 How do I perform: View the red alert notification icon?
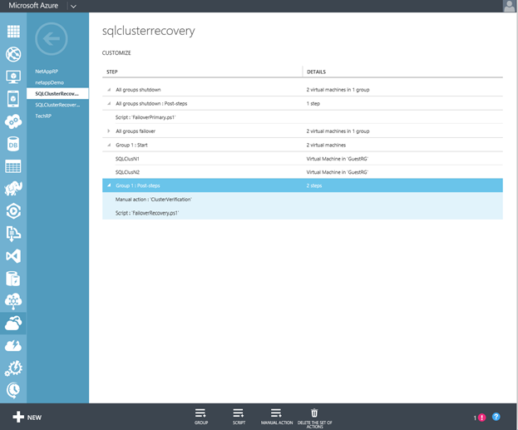click(x=482, y=418)
